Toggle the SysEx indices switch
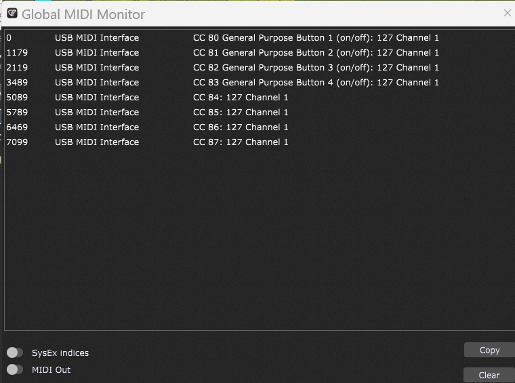 (15, 352)
